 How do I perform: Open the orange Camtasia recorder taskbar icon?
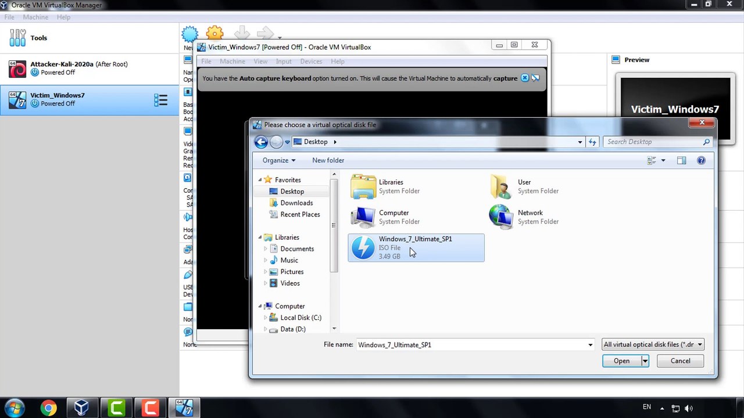click(x=150, y=408)
